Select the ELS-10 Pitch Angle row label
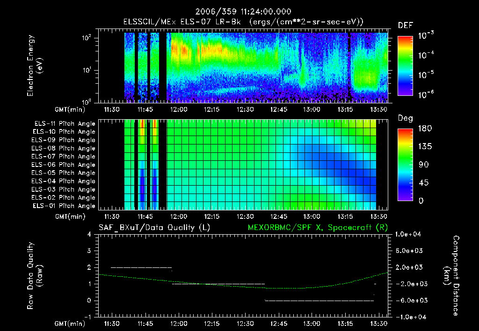The height and width of the screenshot is (331, 479). pos(64,132)
